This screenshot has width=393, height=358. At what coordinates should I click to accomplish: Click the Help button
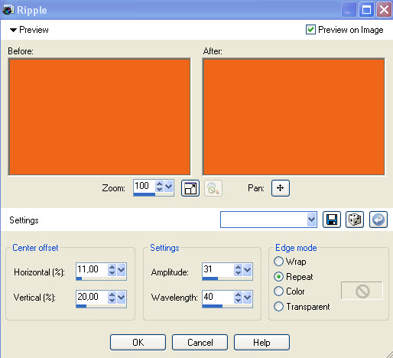pos(261,342)
